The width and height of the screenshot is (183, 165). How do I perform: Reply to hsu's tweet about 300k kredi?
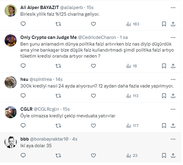tap(23, 96)
